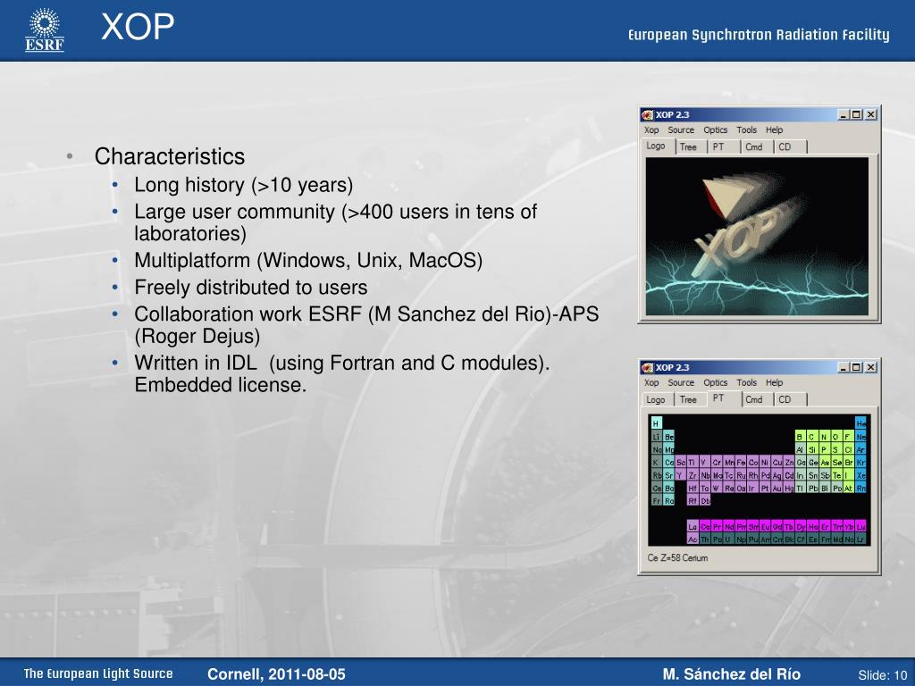The width and height of the screenshot is (915, 686).
Task: Open the Source menu in the lower periodic table window
Action: [x=681, y=382]
